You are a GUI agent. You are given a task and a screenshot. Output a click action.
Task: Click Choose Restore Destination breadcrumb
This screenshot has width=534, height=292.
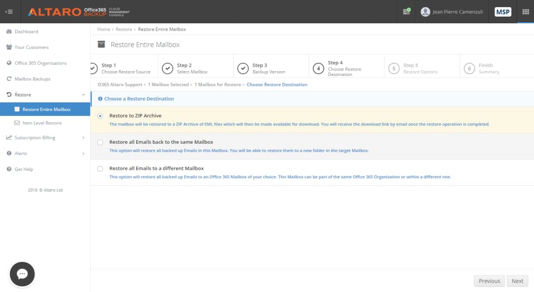pyautogui.click(x=277, y=84)
